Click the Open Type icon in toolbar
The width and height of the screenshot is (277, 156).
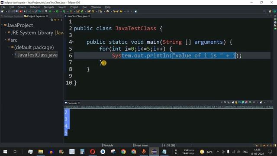click(89, 11)
